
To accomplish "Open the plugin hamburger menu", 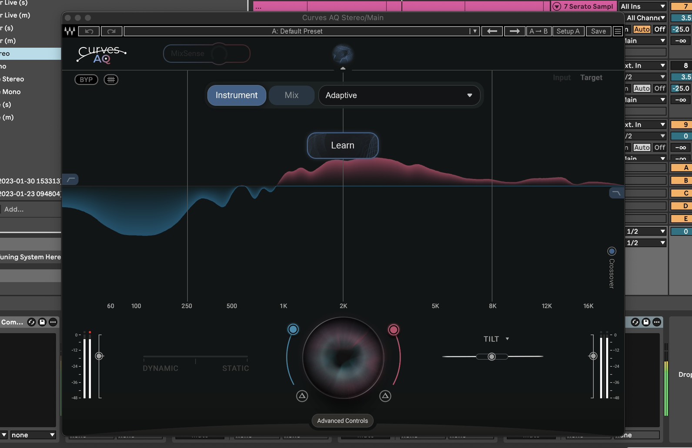I will 617,31.
